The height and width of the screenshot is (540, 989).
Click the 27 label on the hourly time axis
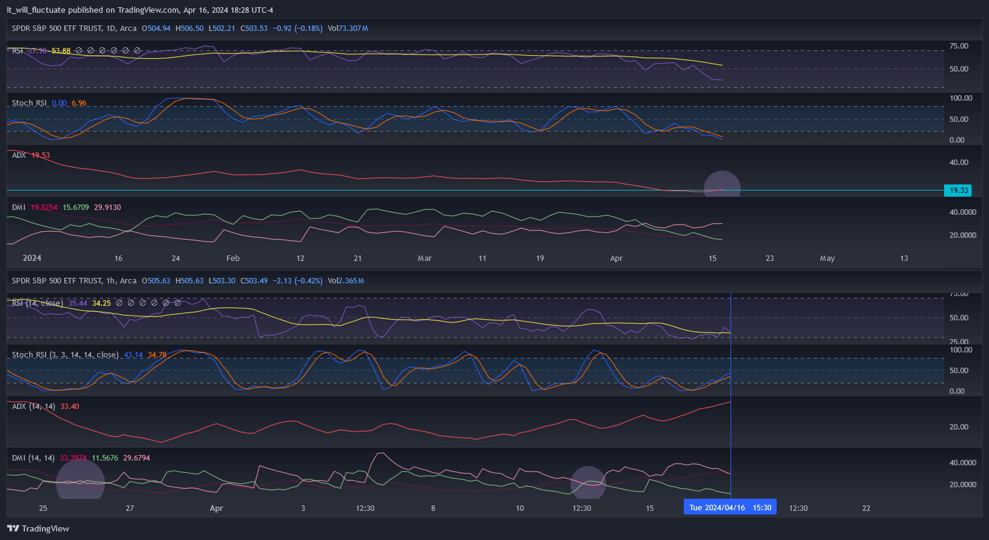130,508
